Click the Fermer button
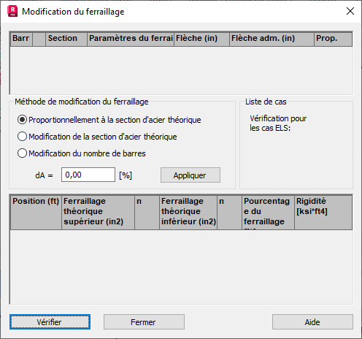The height and width of the screenshot is (339, 362). (x=144, y=322)
